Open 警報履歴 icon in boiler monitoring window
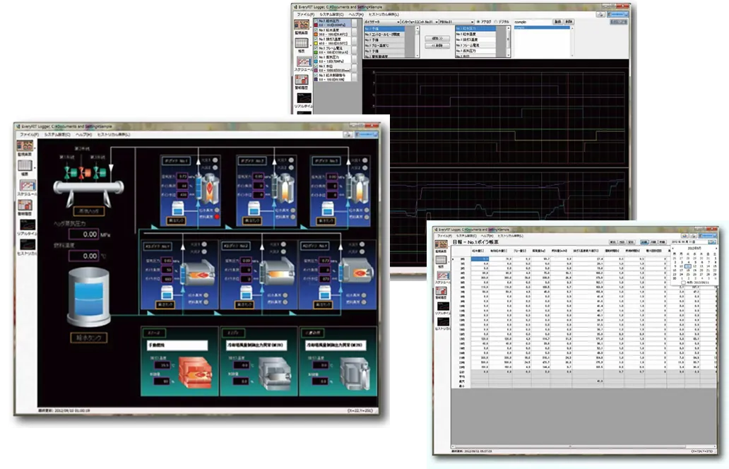Screen dimensions: 729x469 point(25,205)
